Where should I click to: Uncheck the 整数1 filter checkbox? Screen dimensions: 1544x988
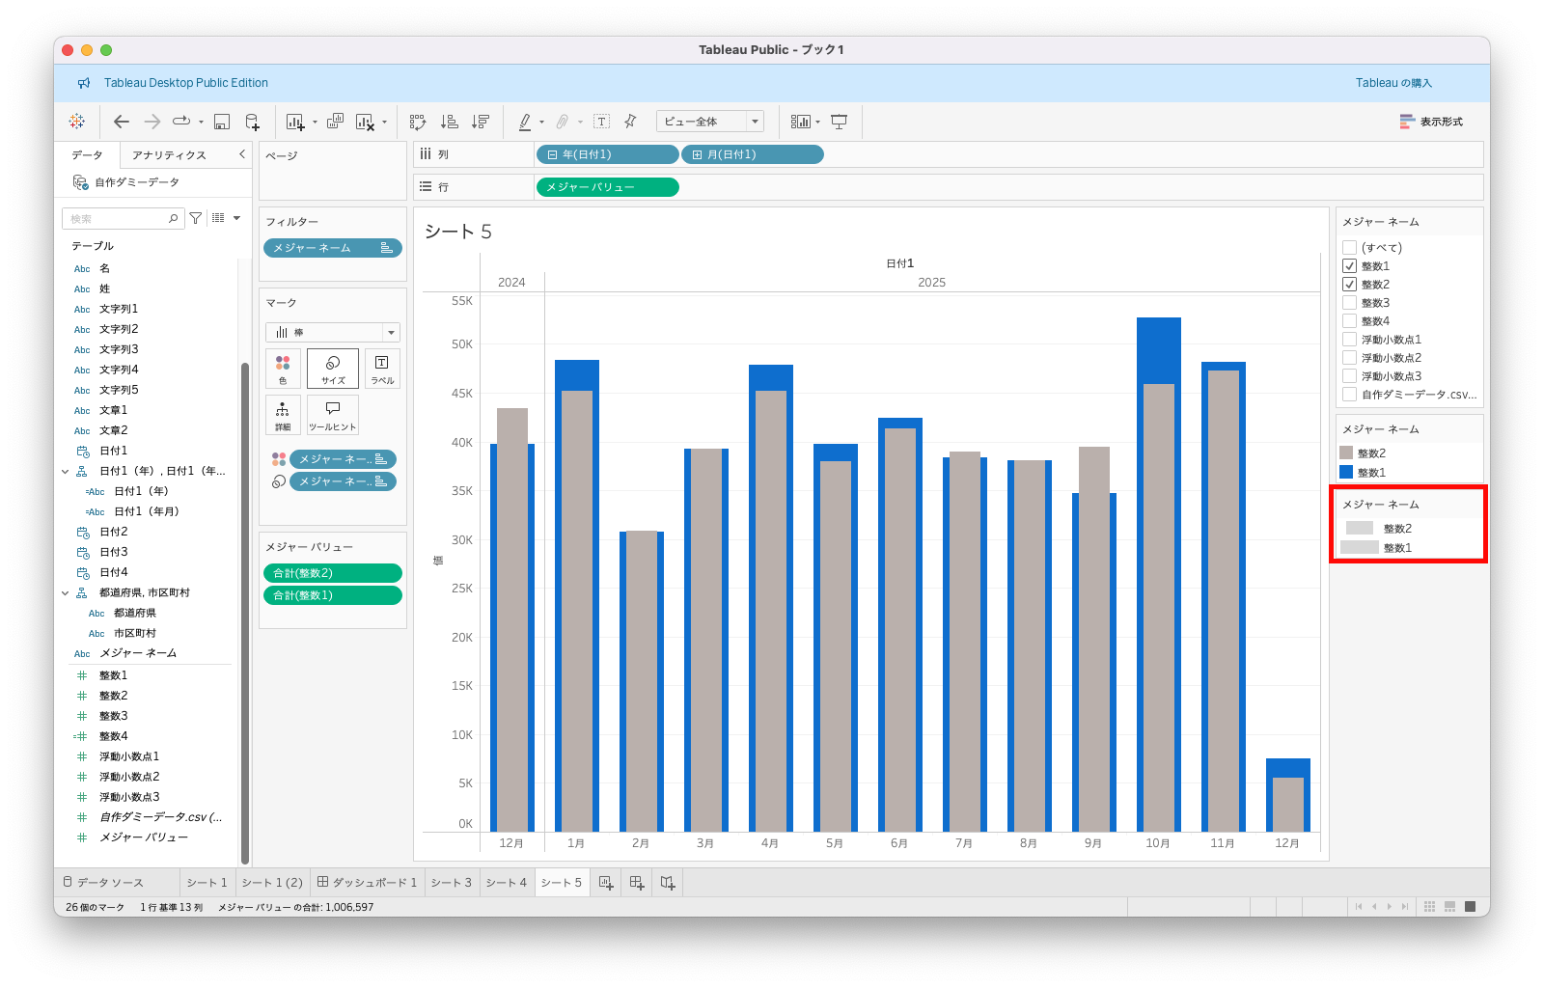[x=1349, y=266]
